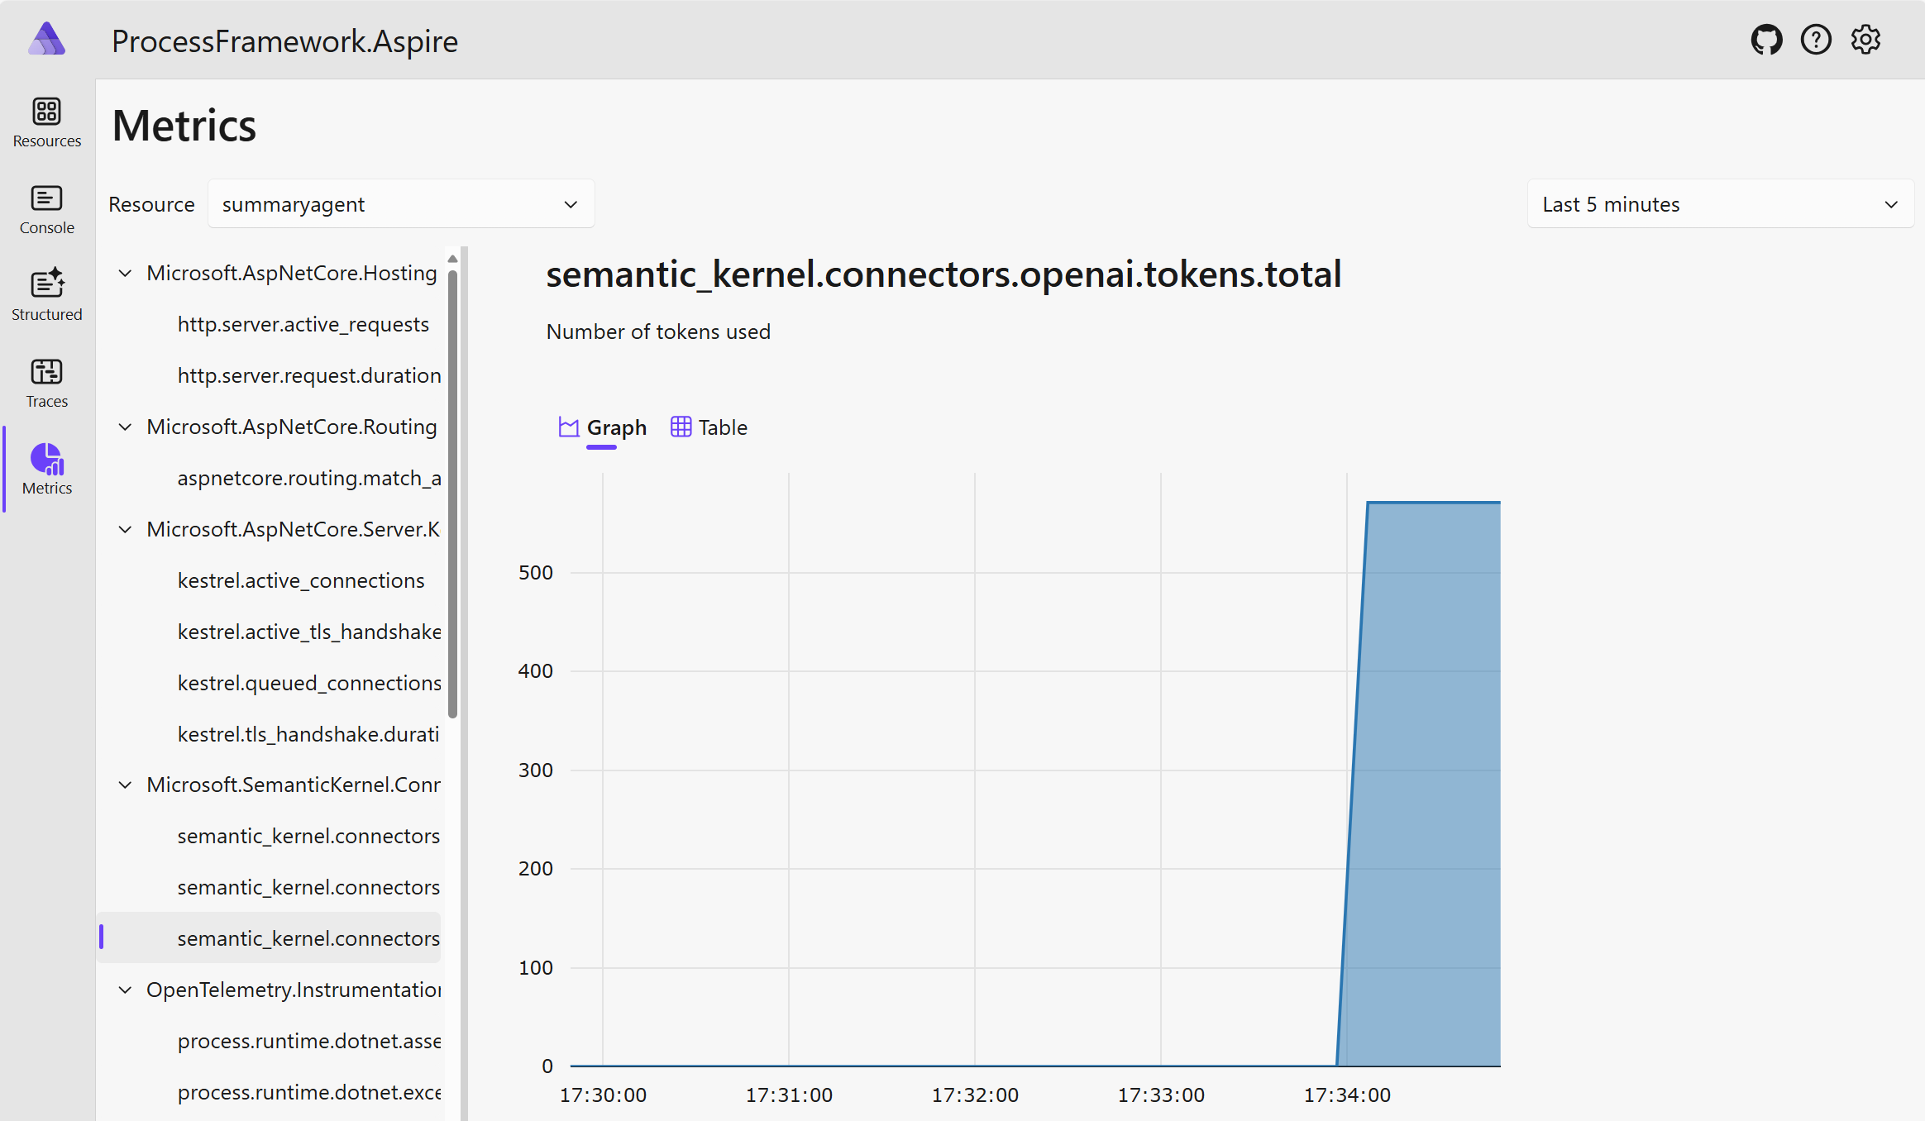
Task: Select the highlighted semantic_kernel.connectors metric
Action: pos(270,938)
